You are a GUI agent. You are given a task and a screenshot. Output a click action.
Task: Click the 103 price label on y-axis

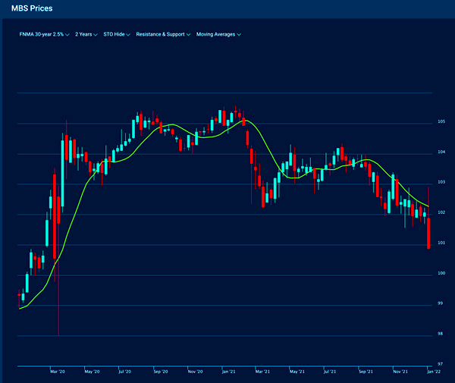441,183
